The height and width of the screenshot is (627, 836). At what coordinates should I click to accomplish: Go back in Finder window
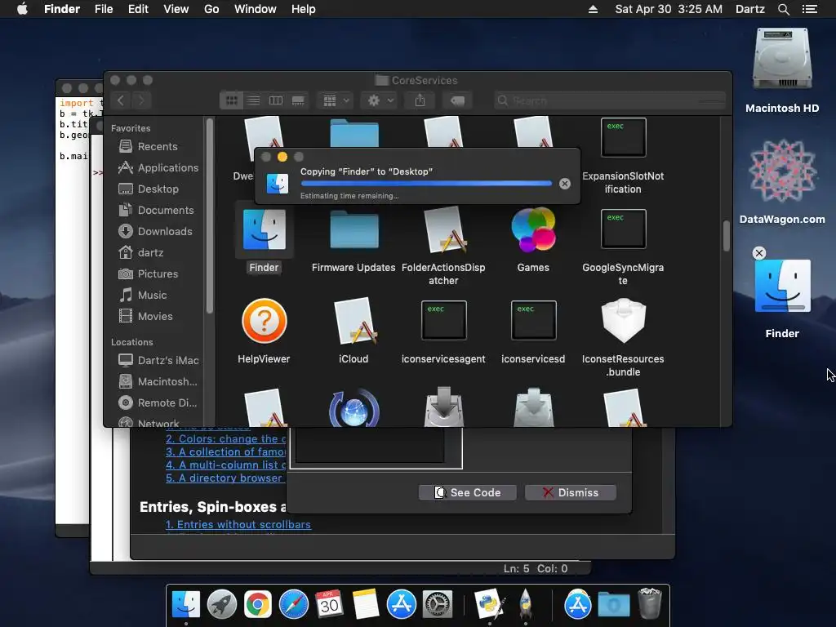121,100
